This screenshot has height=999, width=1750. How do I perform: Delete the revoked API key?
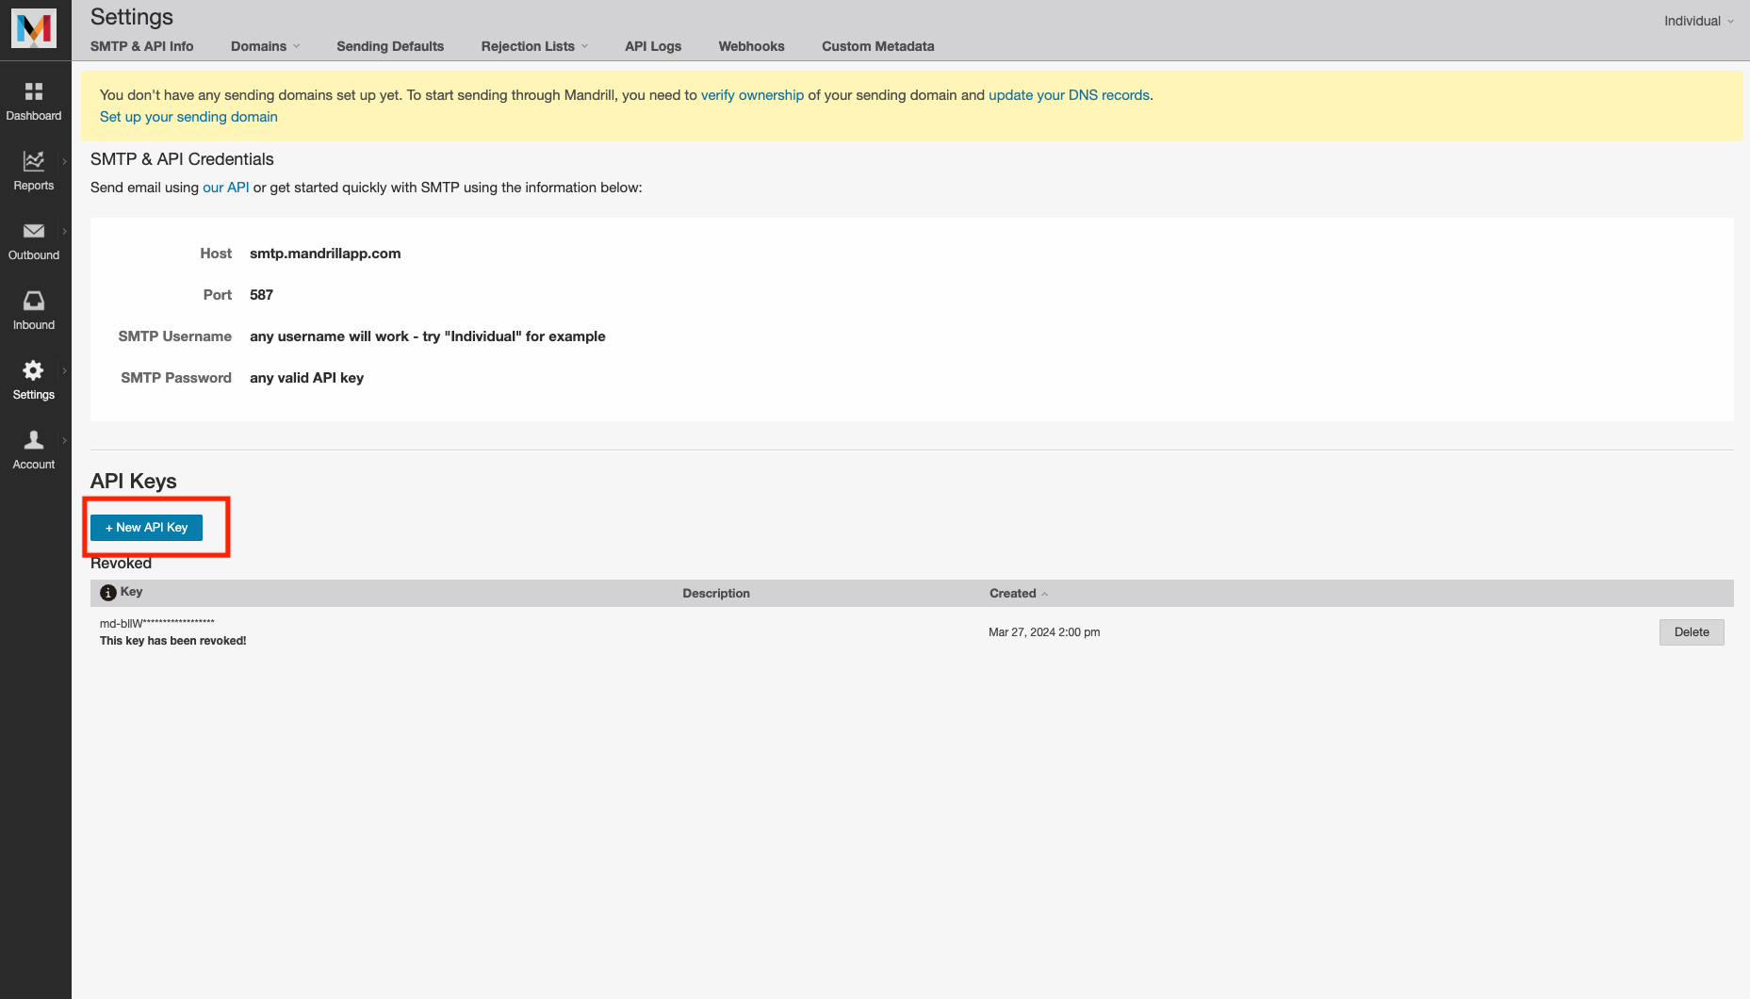click(x=1691, y=632)
